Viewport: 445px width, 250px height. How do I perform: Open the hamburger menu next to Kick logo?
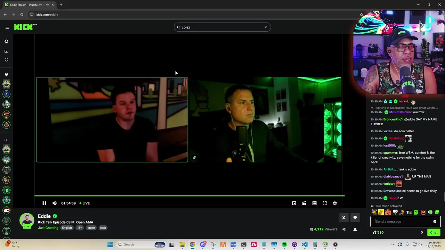[x=7, y=27]
